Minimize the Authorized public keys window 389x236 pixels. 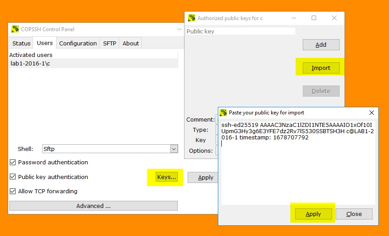tap(294, 18)
